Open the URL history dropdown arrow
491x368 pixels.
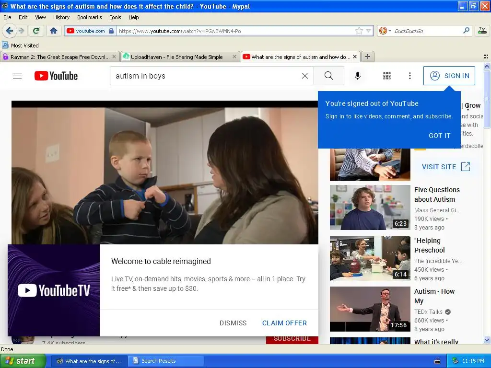pyautogui.click(x=369, y=31)
